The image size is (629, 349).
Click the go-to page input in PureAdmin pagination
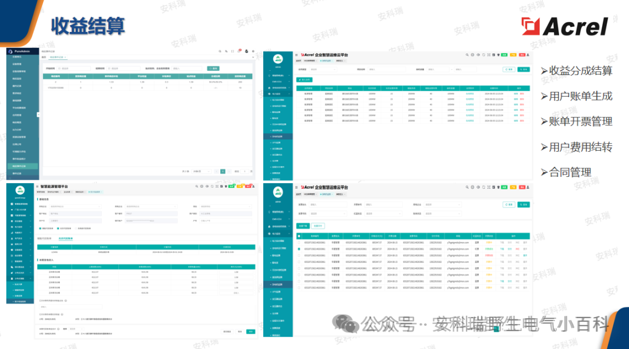click(x=244, y=172)
